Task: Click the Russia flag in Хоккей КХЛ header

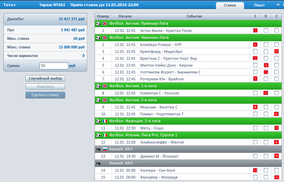Action: (x=105, y=149)
